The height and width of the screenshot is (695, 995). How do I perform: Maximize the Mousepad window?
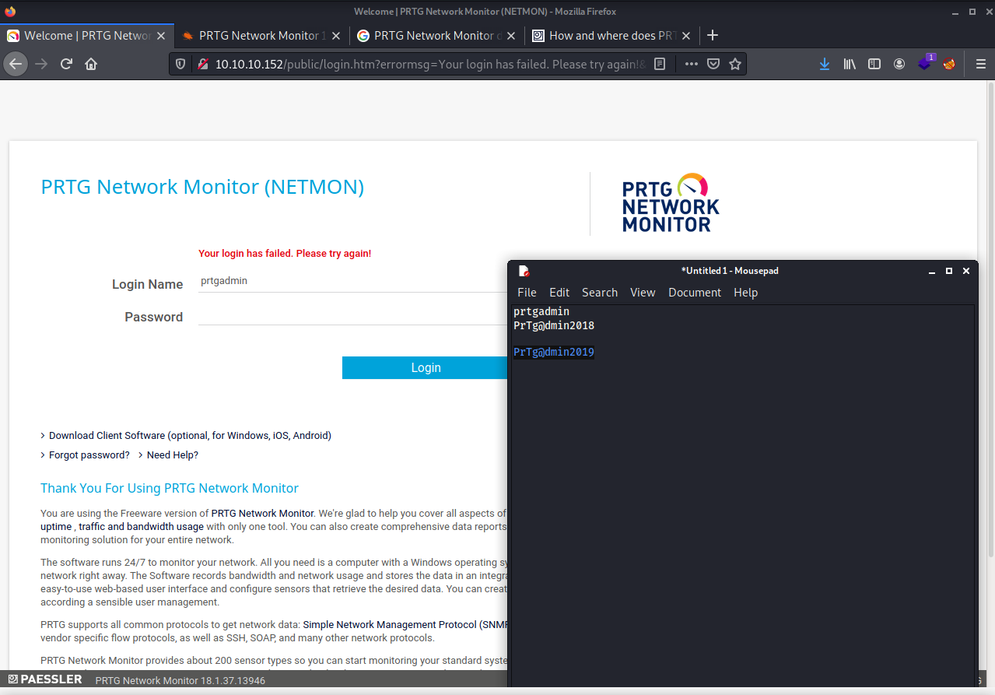point(949,271)
